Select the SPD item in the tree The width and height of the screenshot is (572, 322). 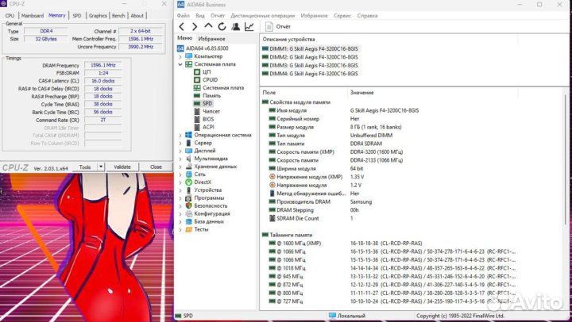[207, 104]
